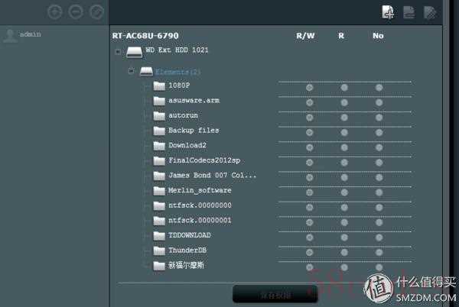Viewport: 459px width, 307px height.
Task: Set FinalCodecs2012sp to No access
Action: pos(379,163)
